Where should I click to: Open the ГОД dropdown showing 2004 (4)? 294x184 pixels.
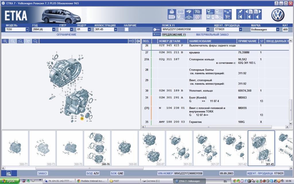54,30
